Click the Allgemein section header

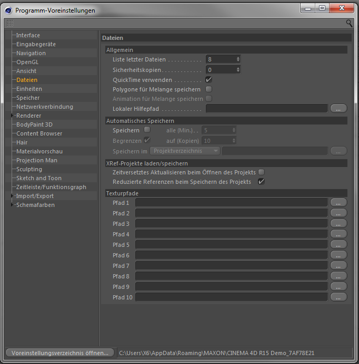(x=226, y=50)
